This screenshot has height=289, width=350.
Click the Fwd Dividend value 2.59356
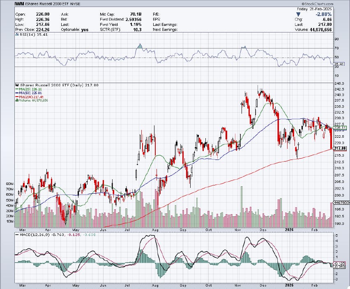(x=134, y=19)
